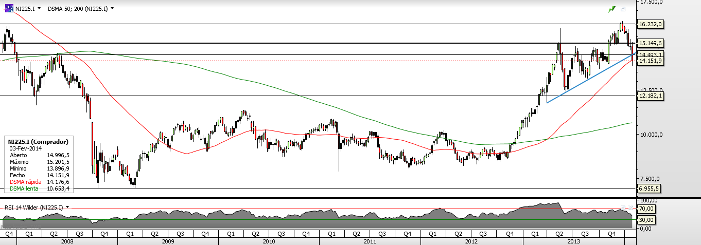Click the 2008 year on time axis

tap(67, 241)
